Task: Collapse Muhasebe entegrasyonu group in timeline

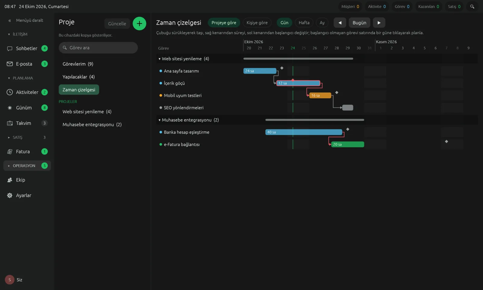Action: (159, 120)
